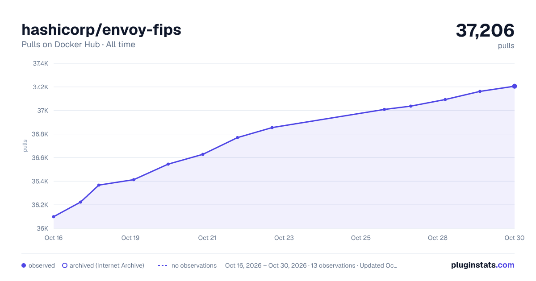Select the data point just above 36.2K line
This screenshot has width=536, height=281.
tap(81, 202)
